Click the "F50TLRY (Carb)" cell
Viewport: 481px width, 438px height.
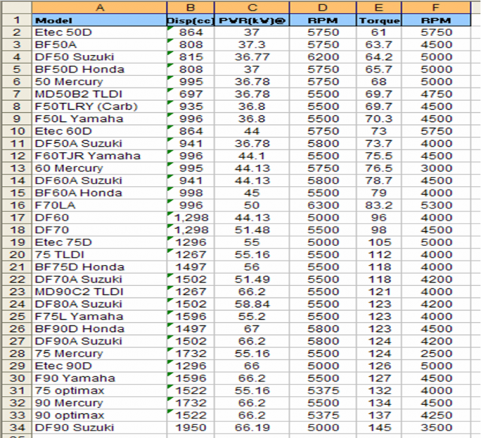pyautogui.click(x=98, y=107)
